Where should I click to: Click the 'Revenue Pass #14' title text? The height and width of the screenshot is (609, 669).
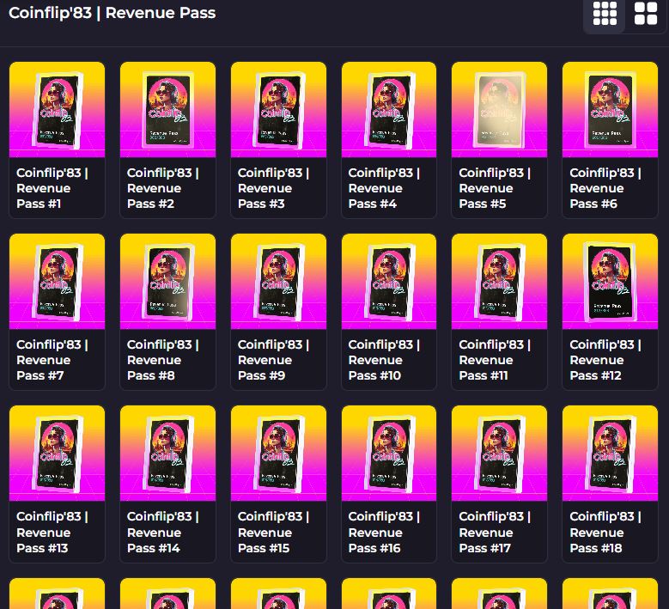tap(163, 533)
